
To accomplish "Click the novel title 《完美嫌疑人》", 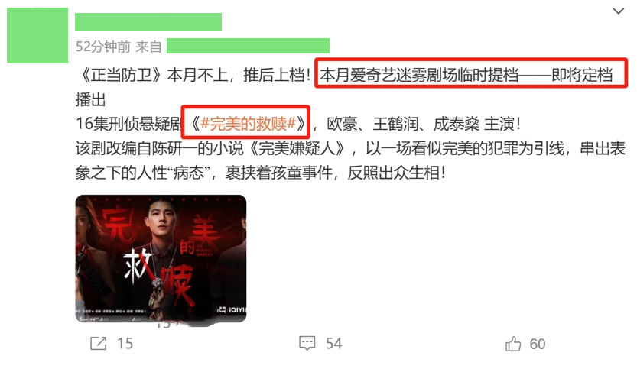I will click(x=296, y=148).
